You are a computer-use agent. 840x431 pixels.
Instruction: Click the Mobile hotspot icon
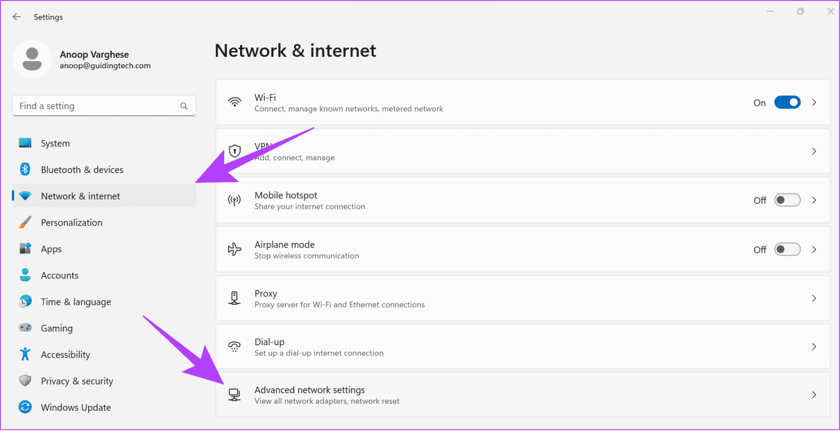pyautogui.click(x=235, y=200)
